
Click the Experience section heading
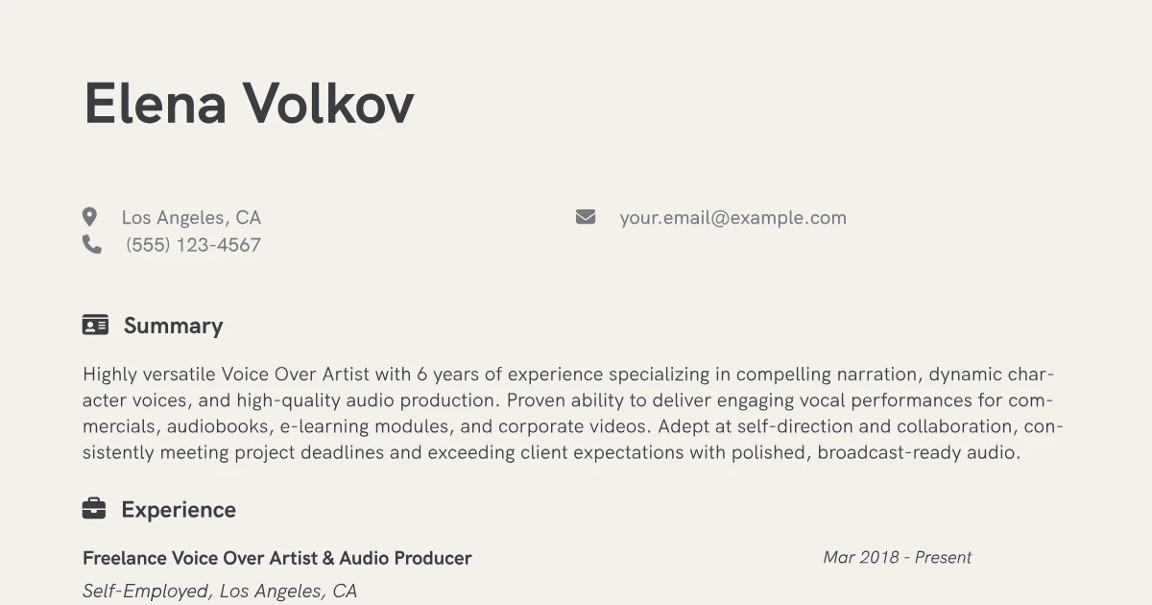179,510
